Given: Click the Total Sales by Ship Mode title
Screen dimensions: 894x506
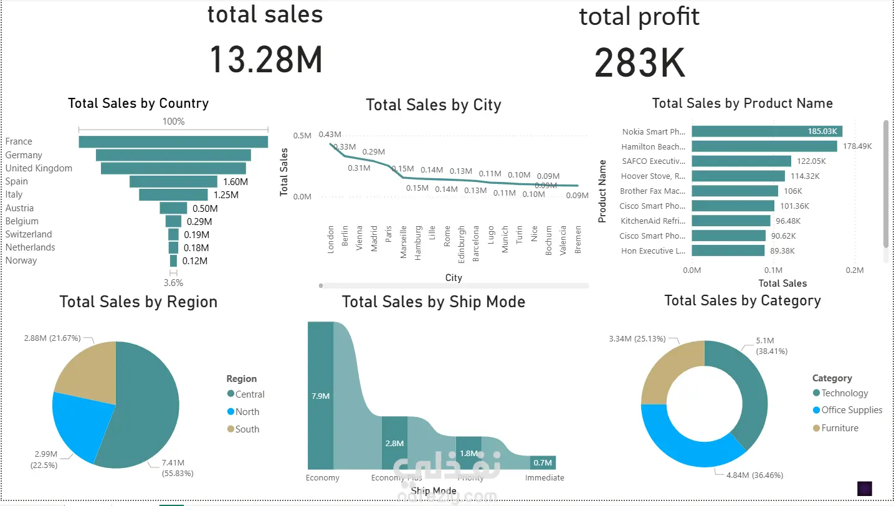Looking at the screenshot, I should point(434,302).
